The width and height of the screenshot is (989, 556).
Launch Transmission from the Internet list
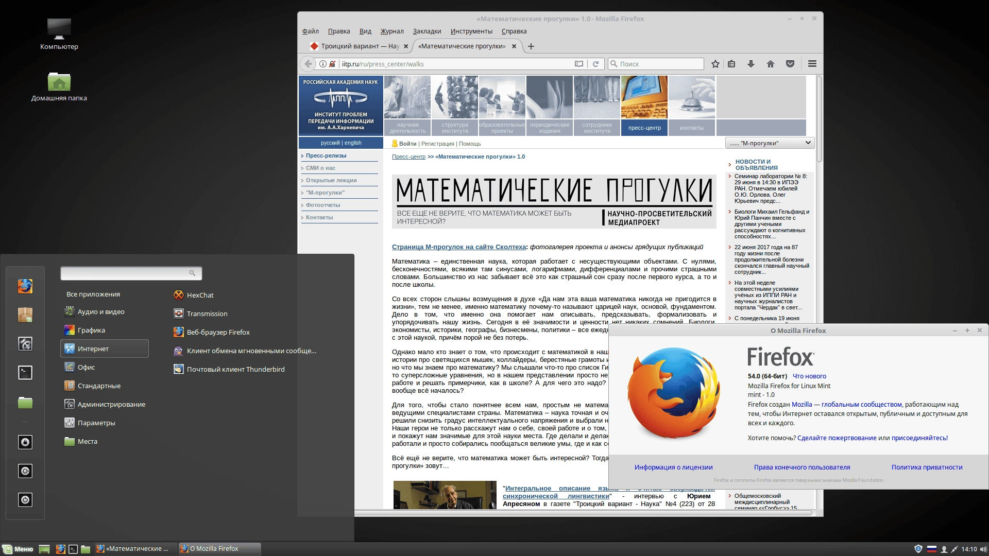click(201, 314)
